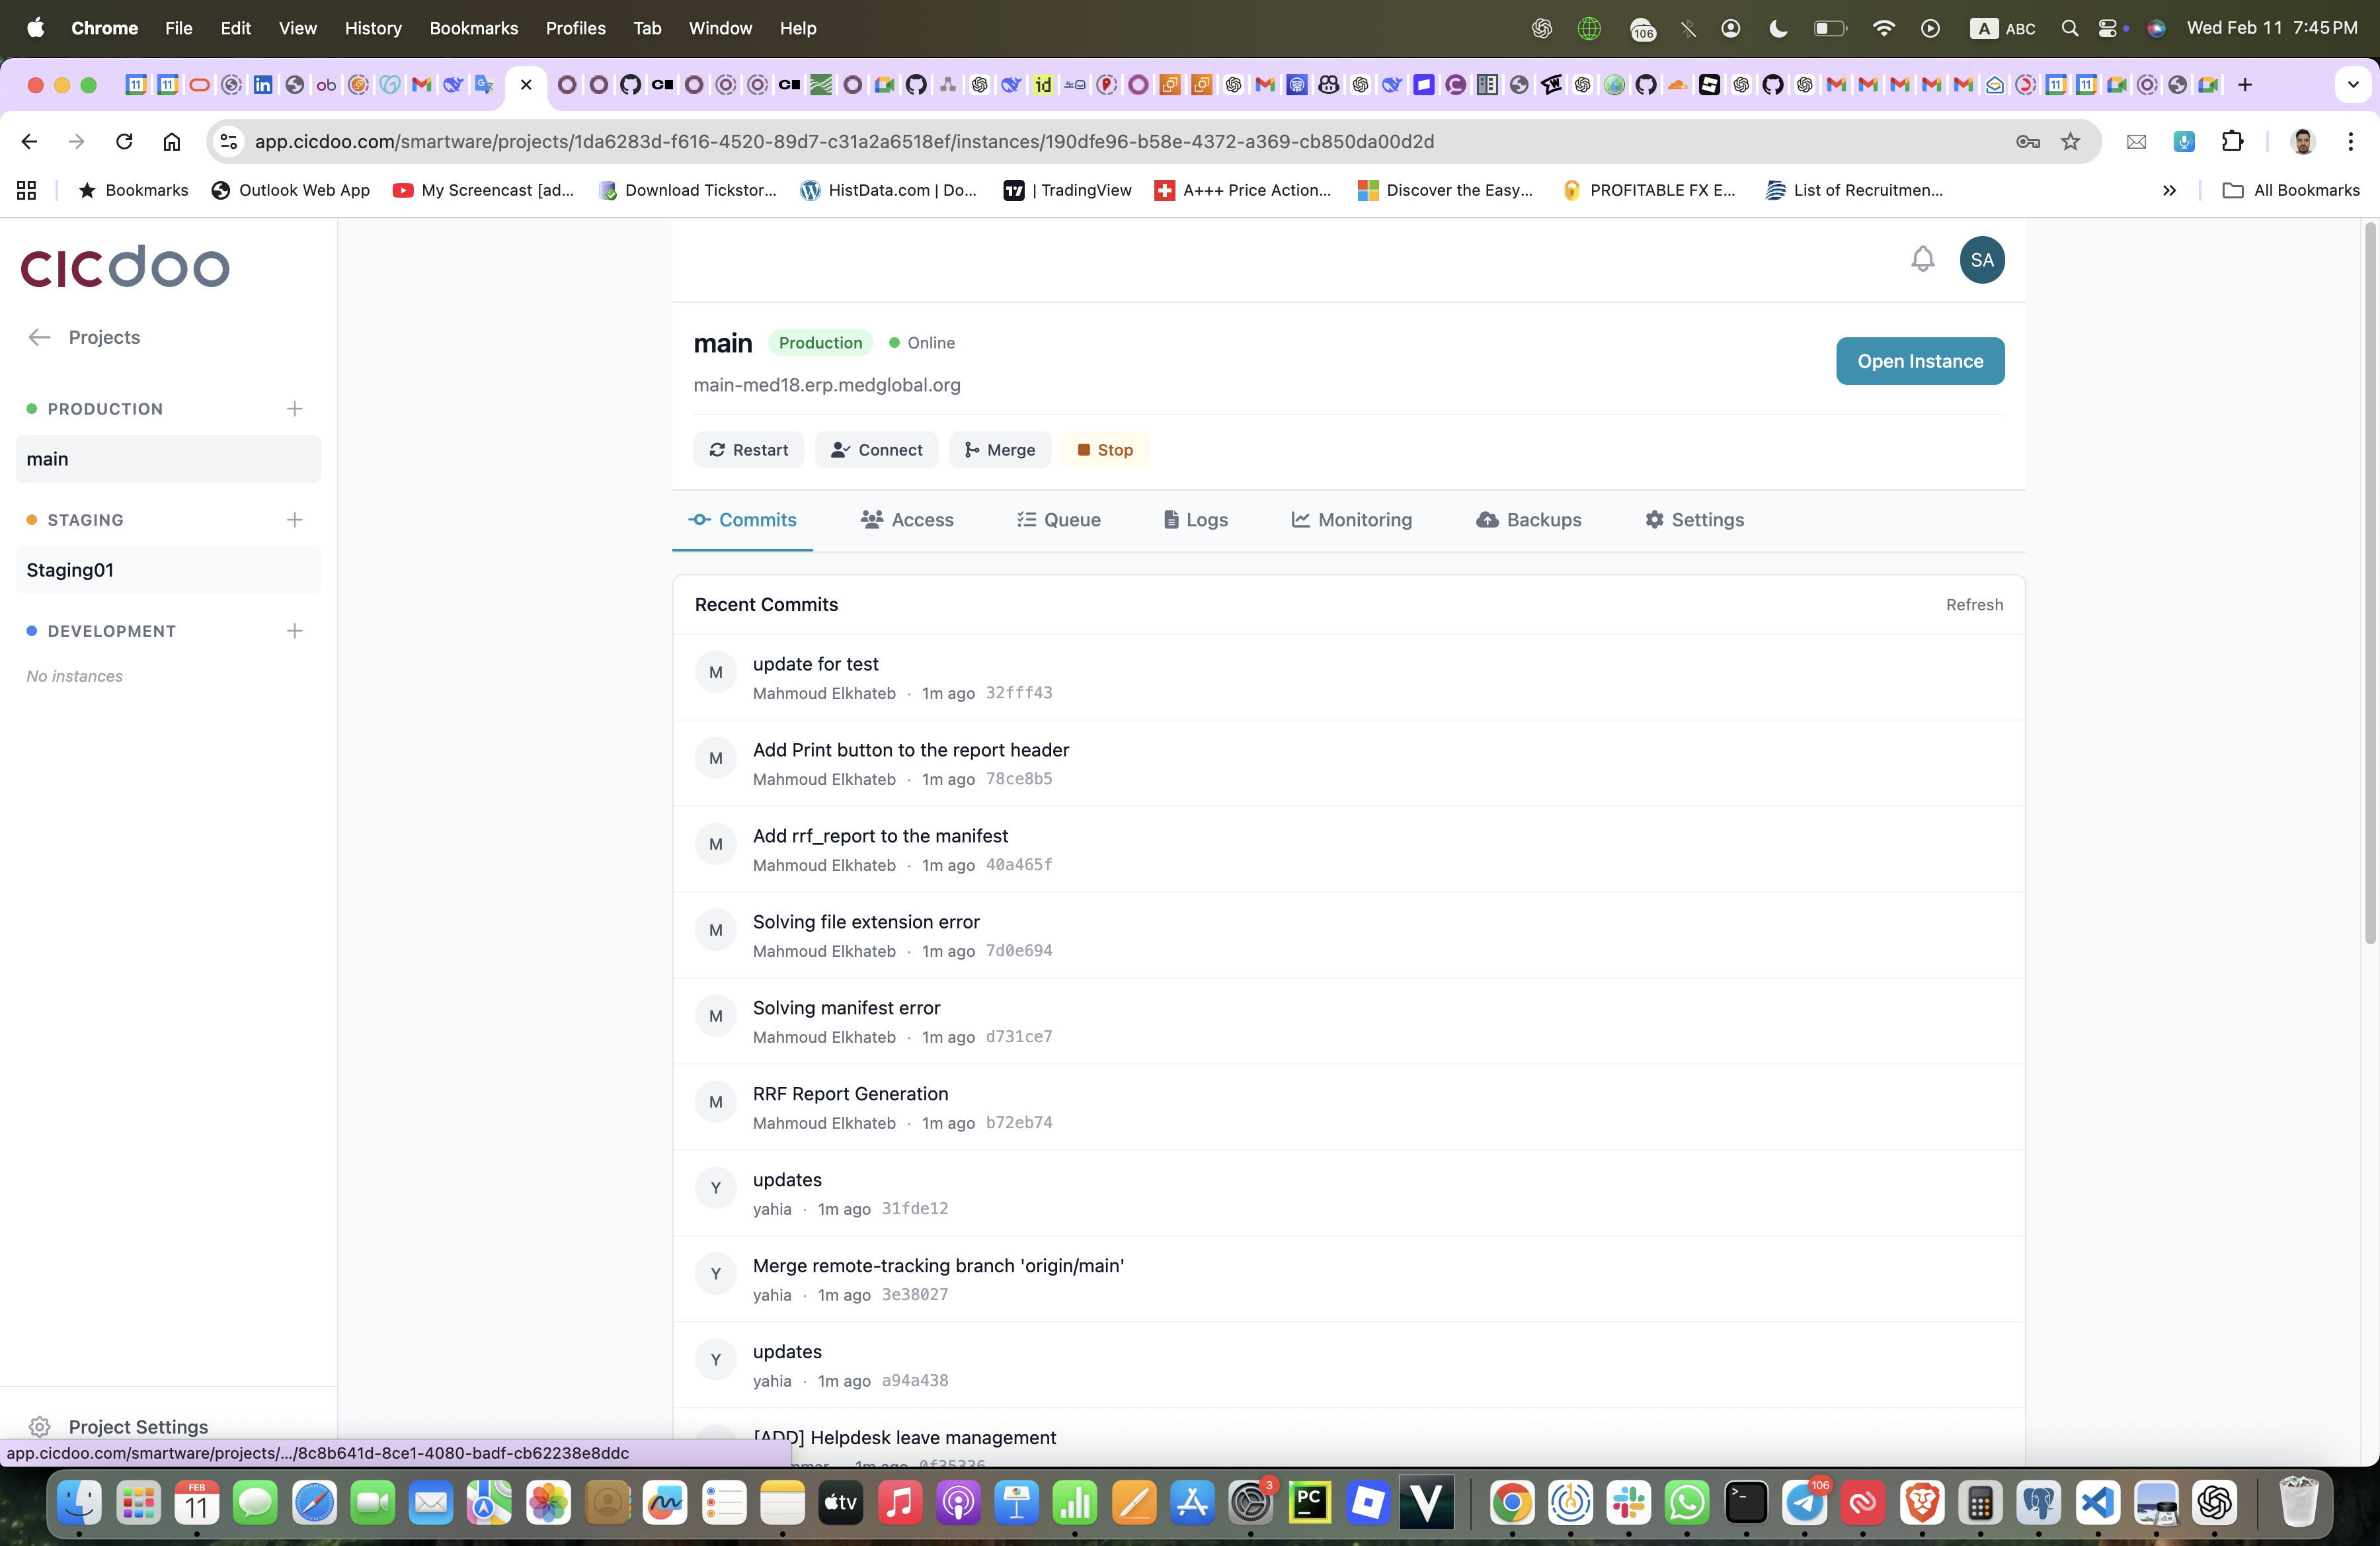
Task: Toggle macOS Do Not Disturb moon icon
Action: point(1778,28)
